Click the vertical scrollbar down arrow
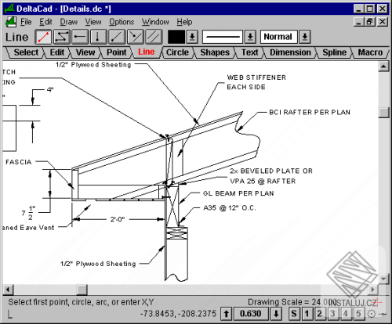The height and width of the screenshot is (324, 392). pyautogui.click(x=383, y=279)
